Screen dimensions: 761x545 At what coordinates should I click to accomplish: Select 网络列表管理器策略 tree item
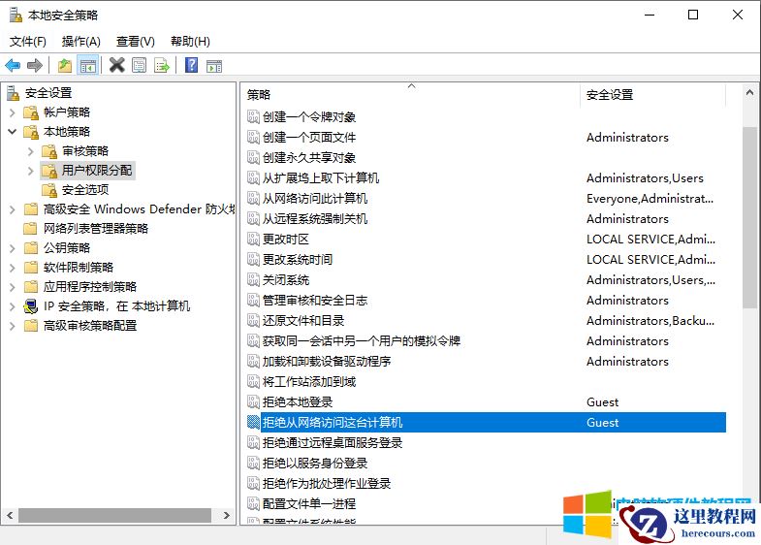[96, 229]
